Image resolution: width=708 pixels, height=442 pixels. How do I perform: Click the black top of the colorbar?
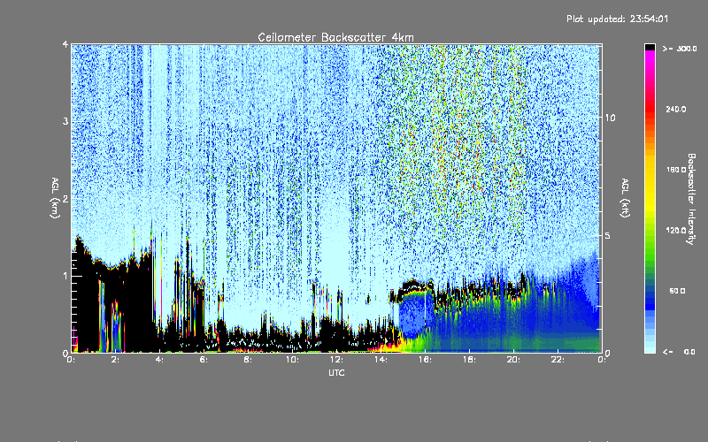(x=650, y=47)
